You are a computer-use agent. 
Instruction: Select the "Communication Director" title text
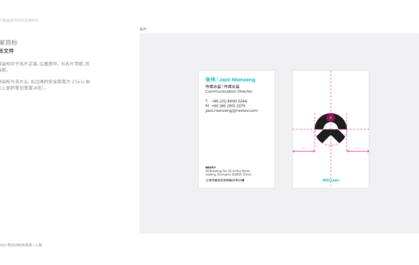(229, 91)
